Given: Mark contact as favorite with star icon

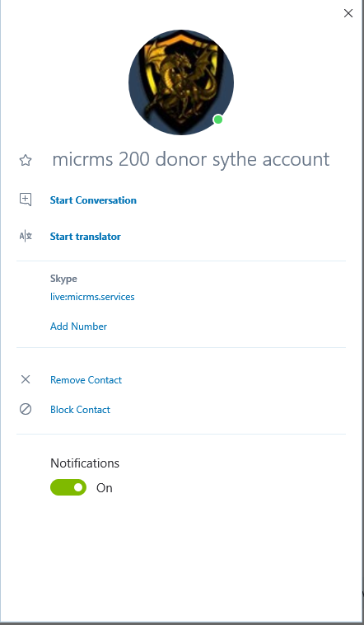Looking at the screenshot, I should [x=26, y=161].
